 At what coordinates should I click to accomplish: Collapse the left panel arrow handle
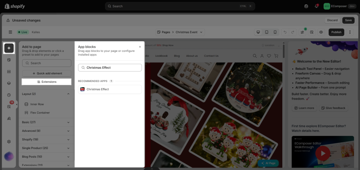pos(17,104)
